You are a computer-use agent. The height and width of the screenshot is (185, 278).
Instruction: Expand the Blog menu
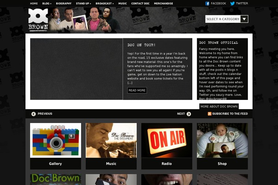[x=47, y=3]
